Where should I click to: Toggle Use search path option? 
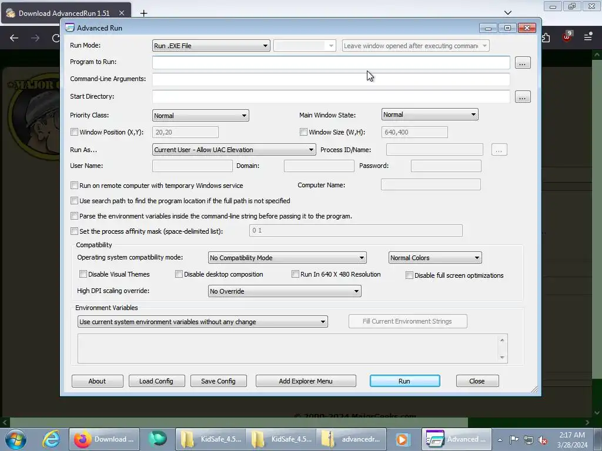pyautogui.click(x=75, y=201)
